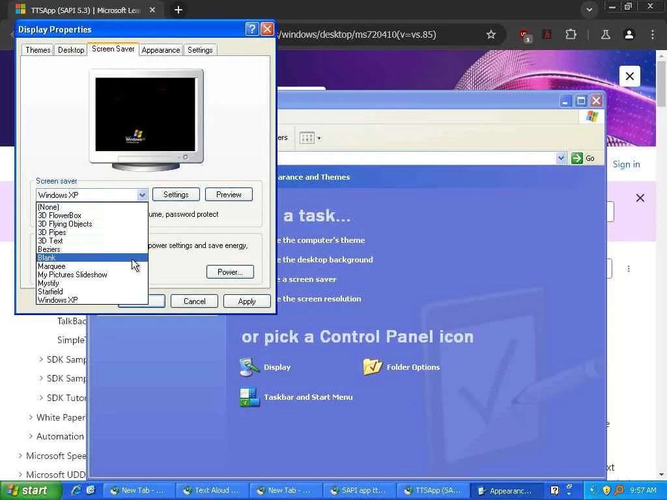Select Blank in the screen saver list

tap(92, 258)
